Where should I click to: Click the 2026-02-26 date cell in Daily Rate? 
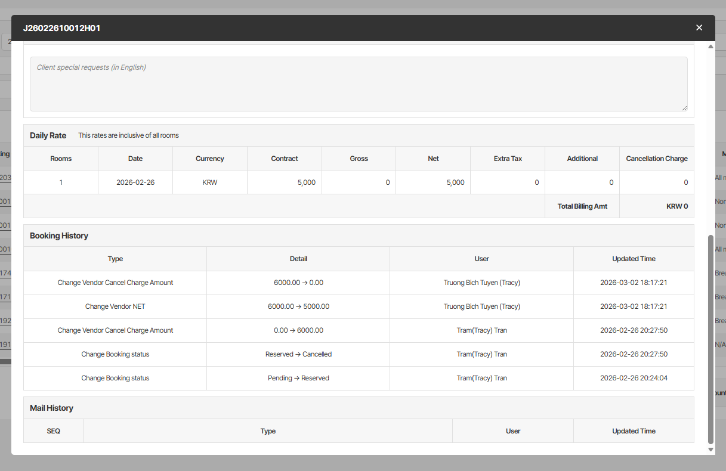coord(135,182)
